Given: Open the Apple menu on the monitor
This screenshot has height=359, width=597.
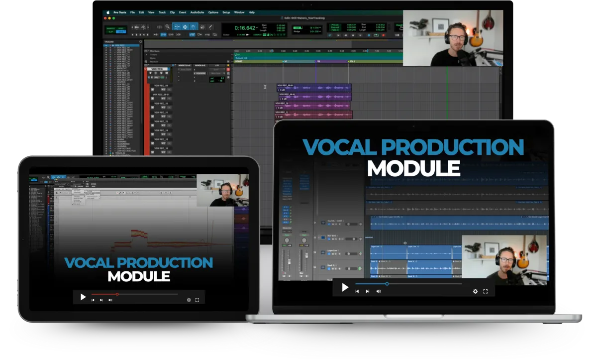Looking at the screenshot, I should (x=108, y=12).
